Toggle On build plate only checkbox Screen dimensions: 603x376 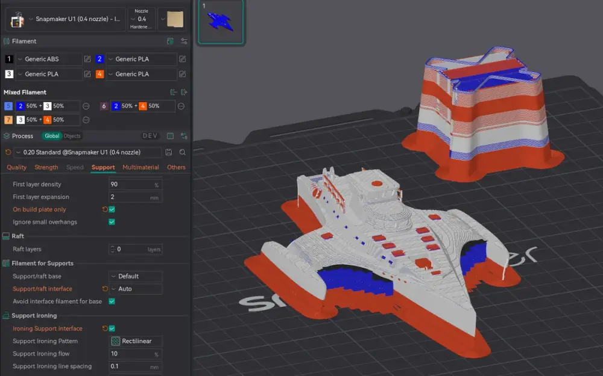(112, 209)
